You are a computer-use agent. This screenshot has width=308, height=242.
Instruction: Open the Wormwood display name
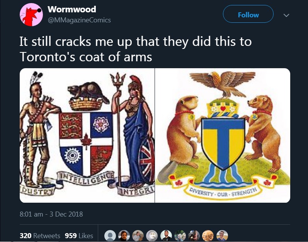[x=72, y=9]
